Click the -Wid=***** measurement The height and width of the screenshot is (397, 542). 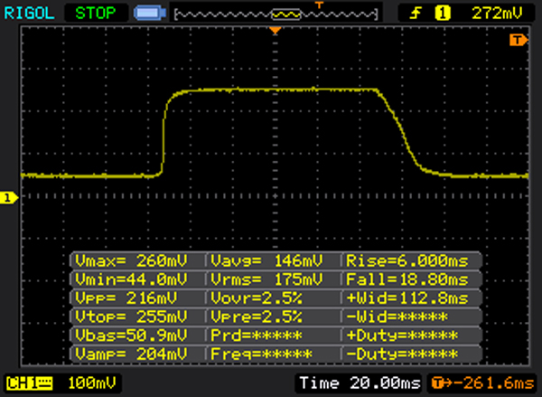(397, 317)
